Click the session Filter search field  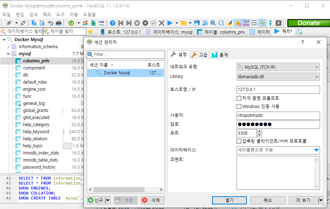[x=126, y=55]
